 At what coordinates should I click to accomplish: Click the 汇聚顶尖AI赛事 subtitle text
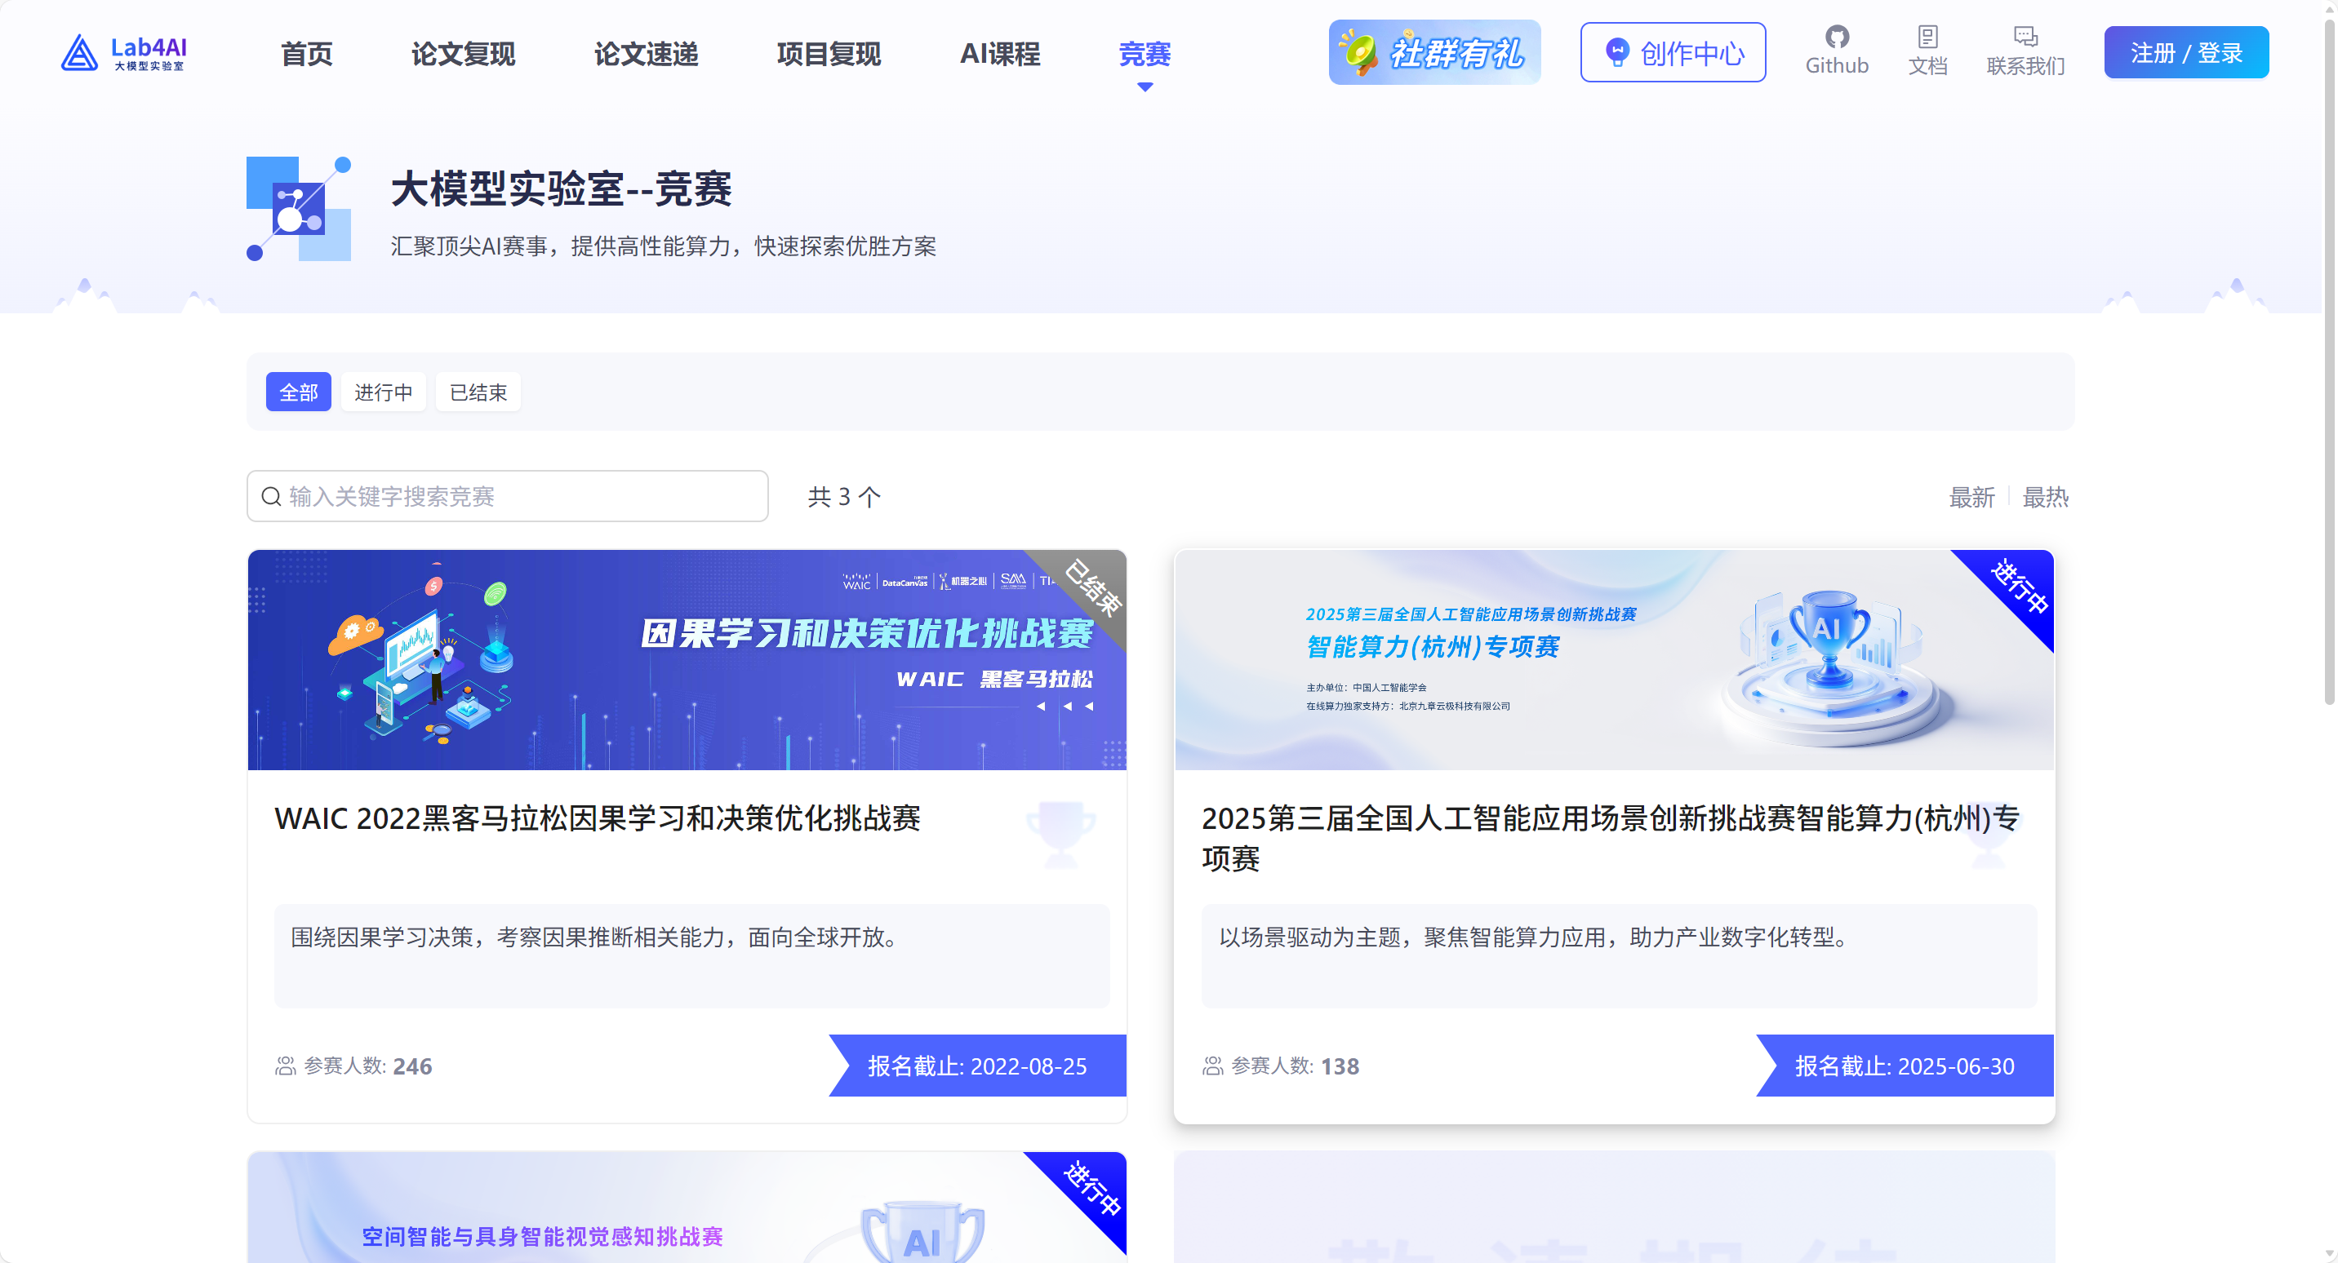664,246
